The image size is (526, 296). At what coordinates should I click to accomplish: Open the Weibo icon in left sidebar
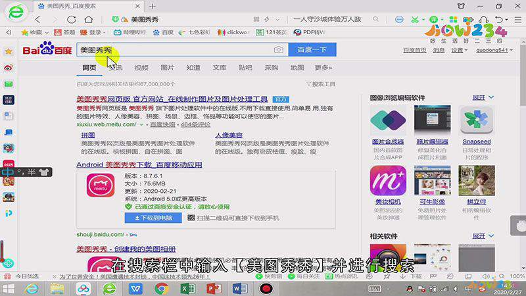point(9,68)
